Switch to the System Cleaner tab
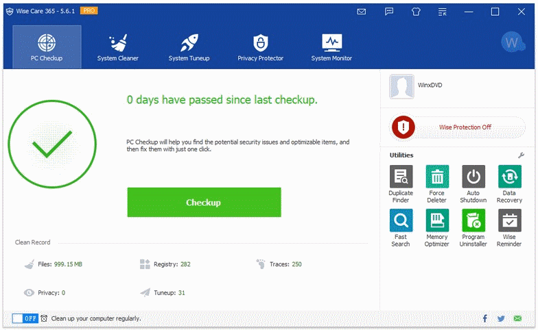This screenshot has width=538, height=330. click(118, 48)
